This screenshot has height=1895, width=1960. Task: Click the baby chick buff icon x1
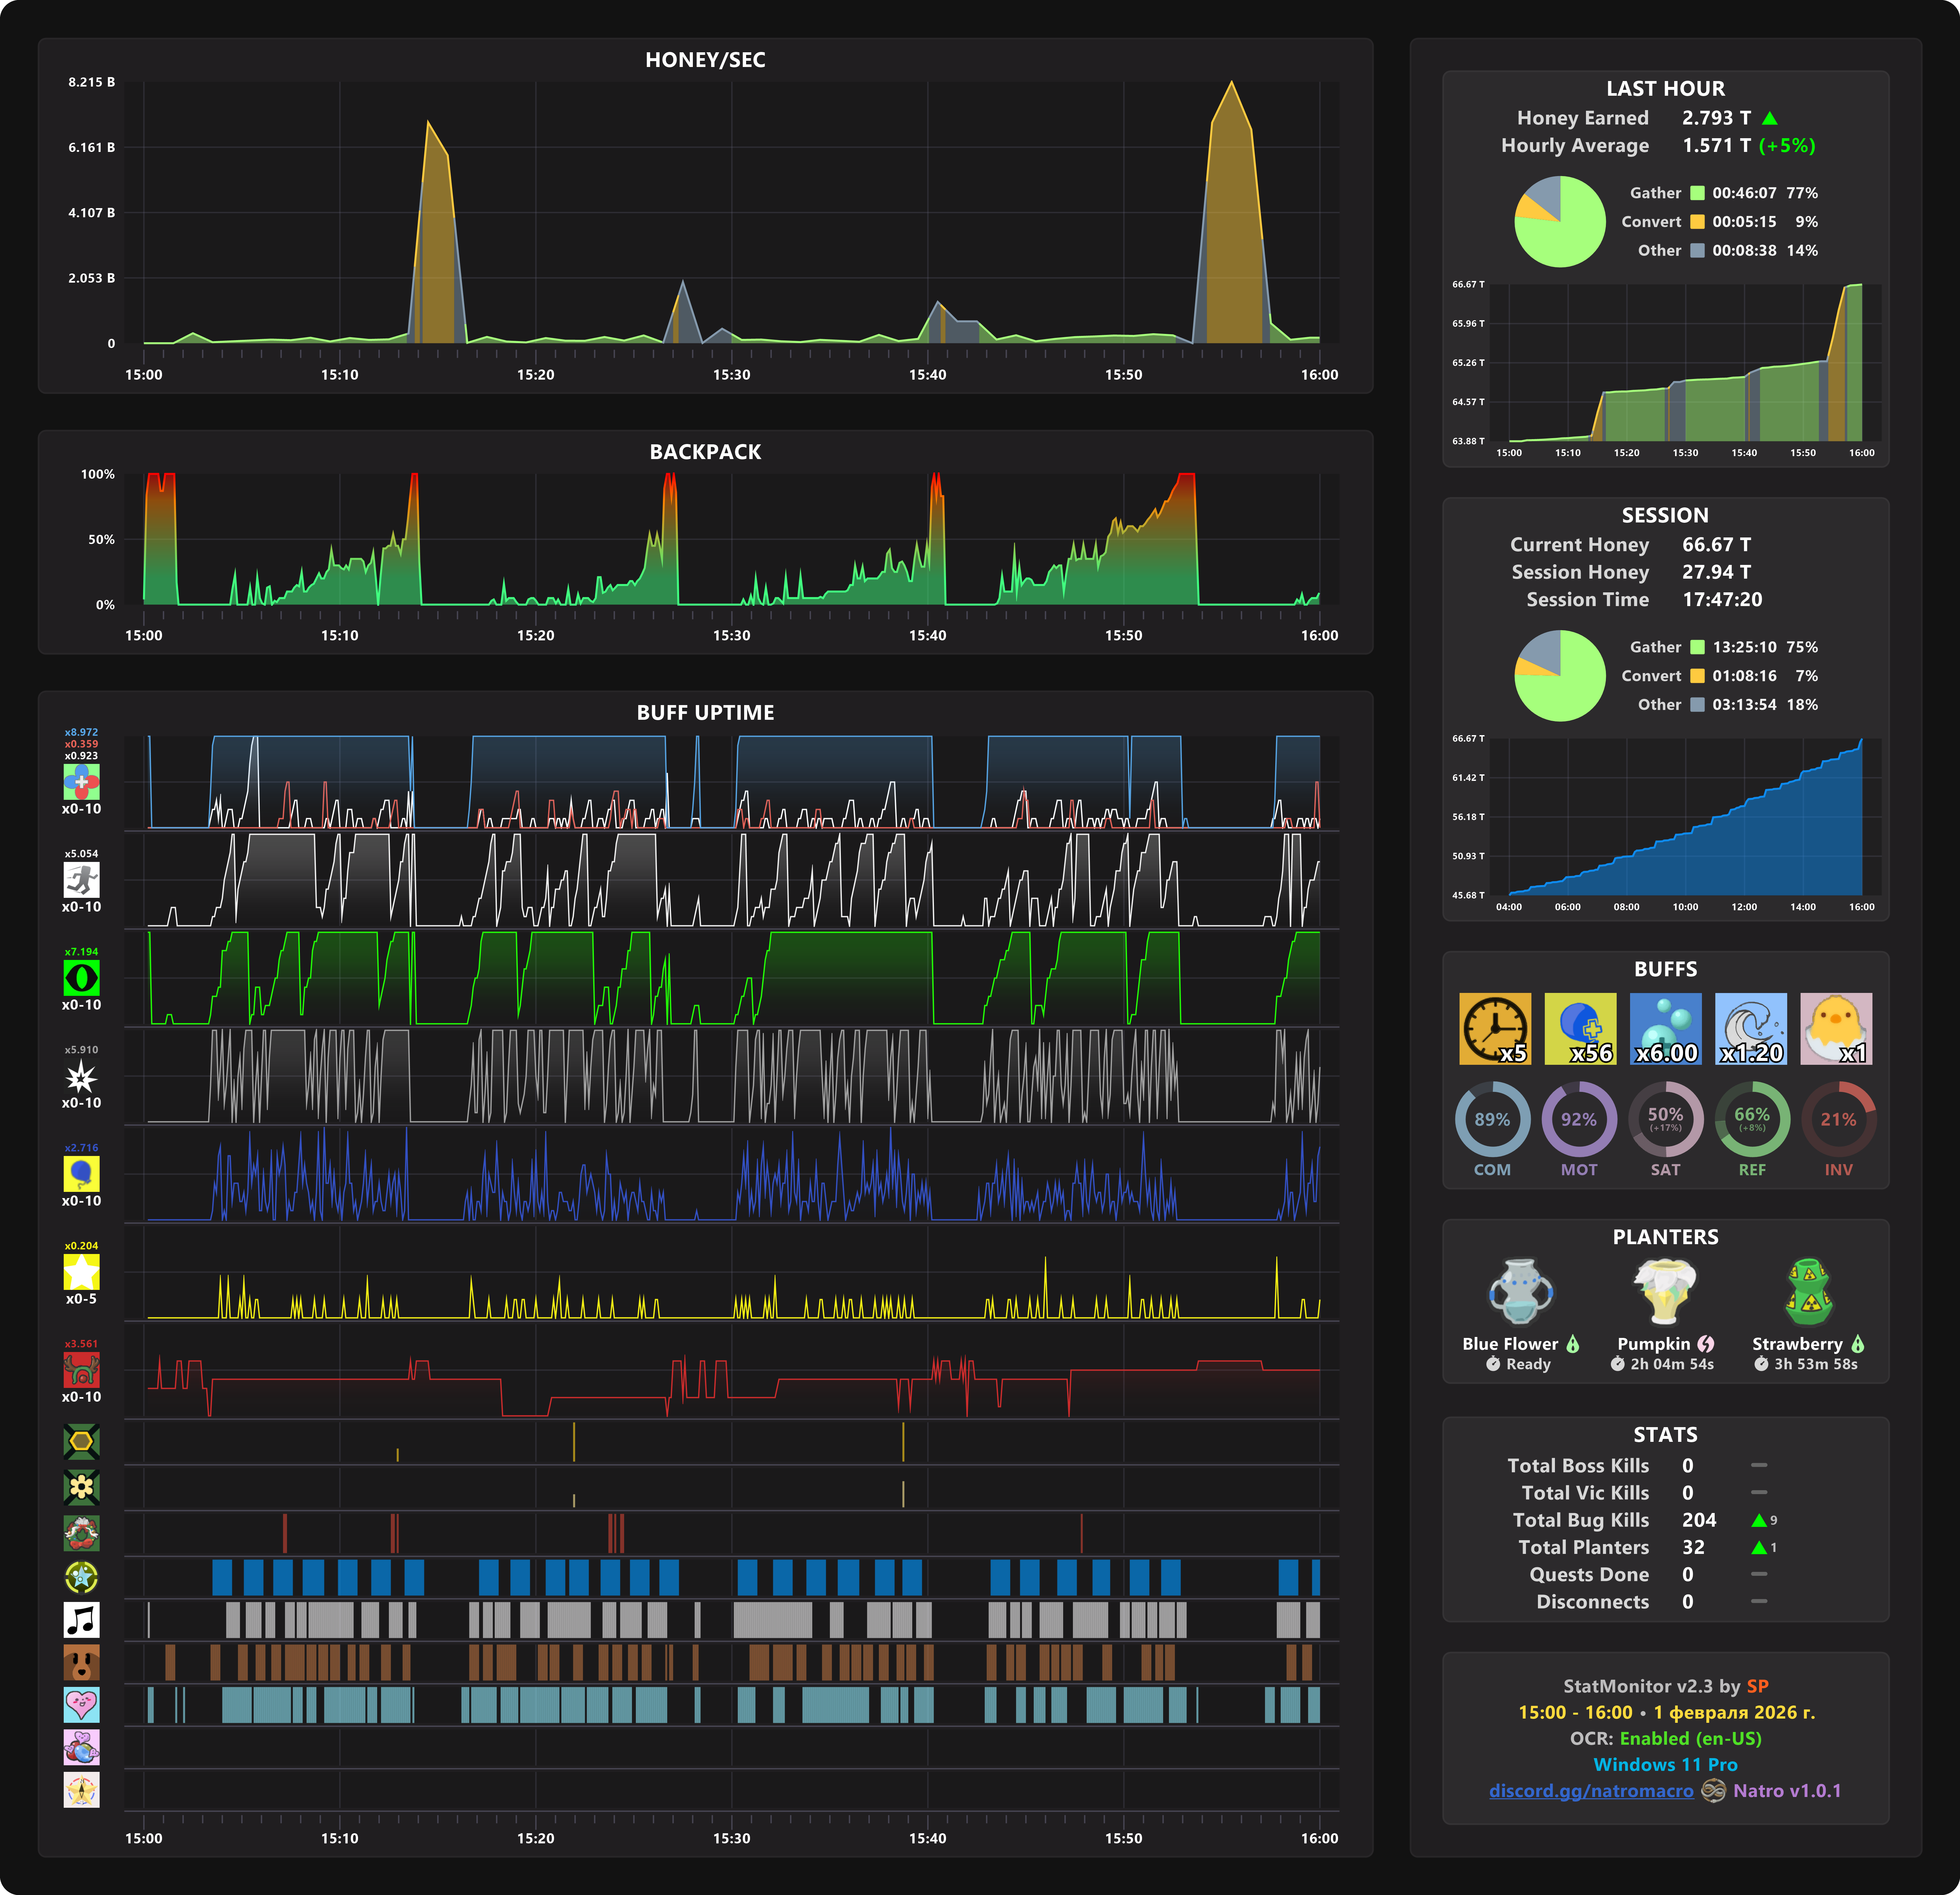click(1836, 1028)
